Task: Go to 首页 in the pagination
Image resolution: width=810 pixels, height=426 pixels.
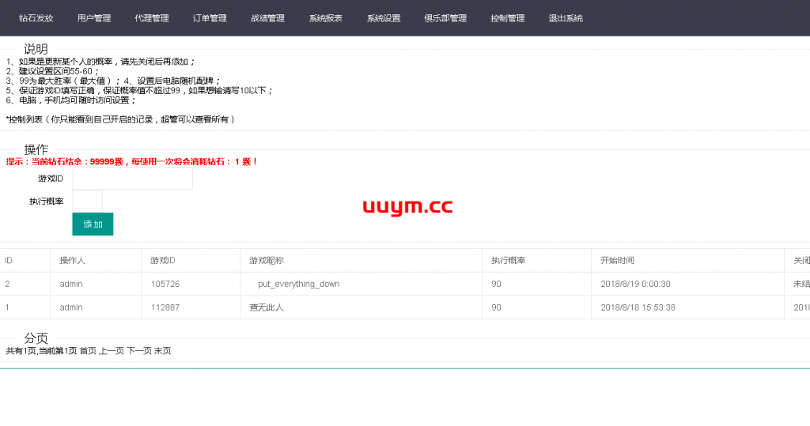Action: point(88,351)
